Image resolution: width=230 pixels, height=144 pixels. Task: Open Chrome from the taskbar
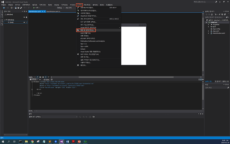click(32, 142)
